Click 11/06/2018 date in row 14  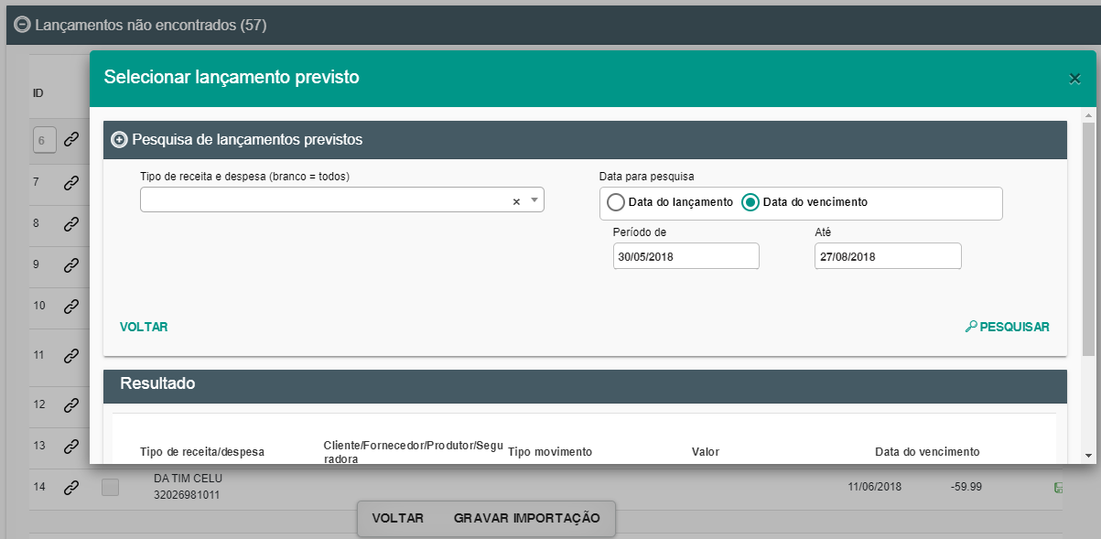pos(874,487)
